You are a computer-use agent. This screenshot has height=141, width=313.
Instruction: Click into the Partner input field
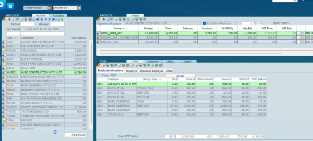point(27,24)
